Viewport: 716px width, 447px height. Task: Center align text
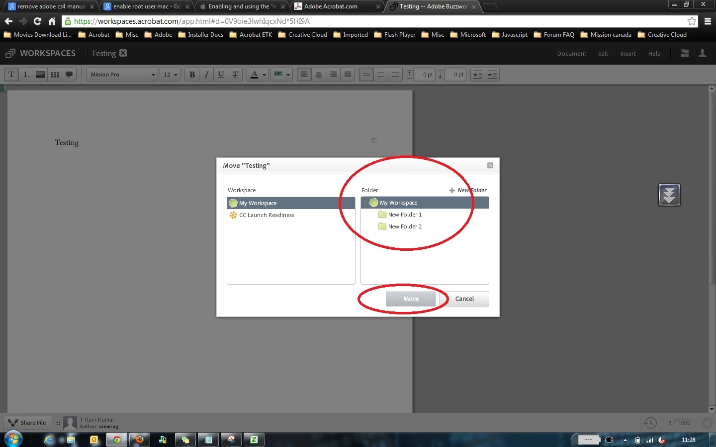[319, 74]
